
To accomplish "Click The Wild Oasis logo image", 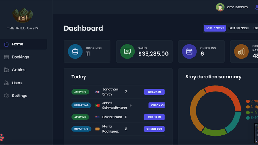I will point(23,15).
